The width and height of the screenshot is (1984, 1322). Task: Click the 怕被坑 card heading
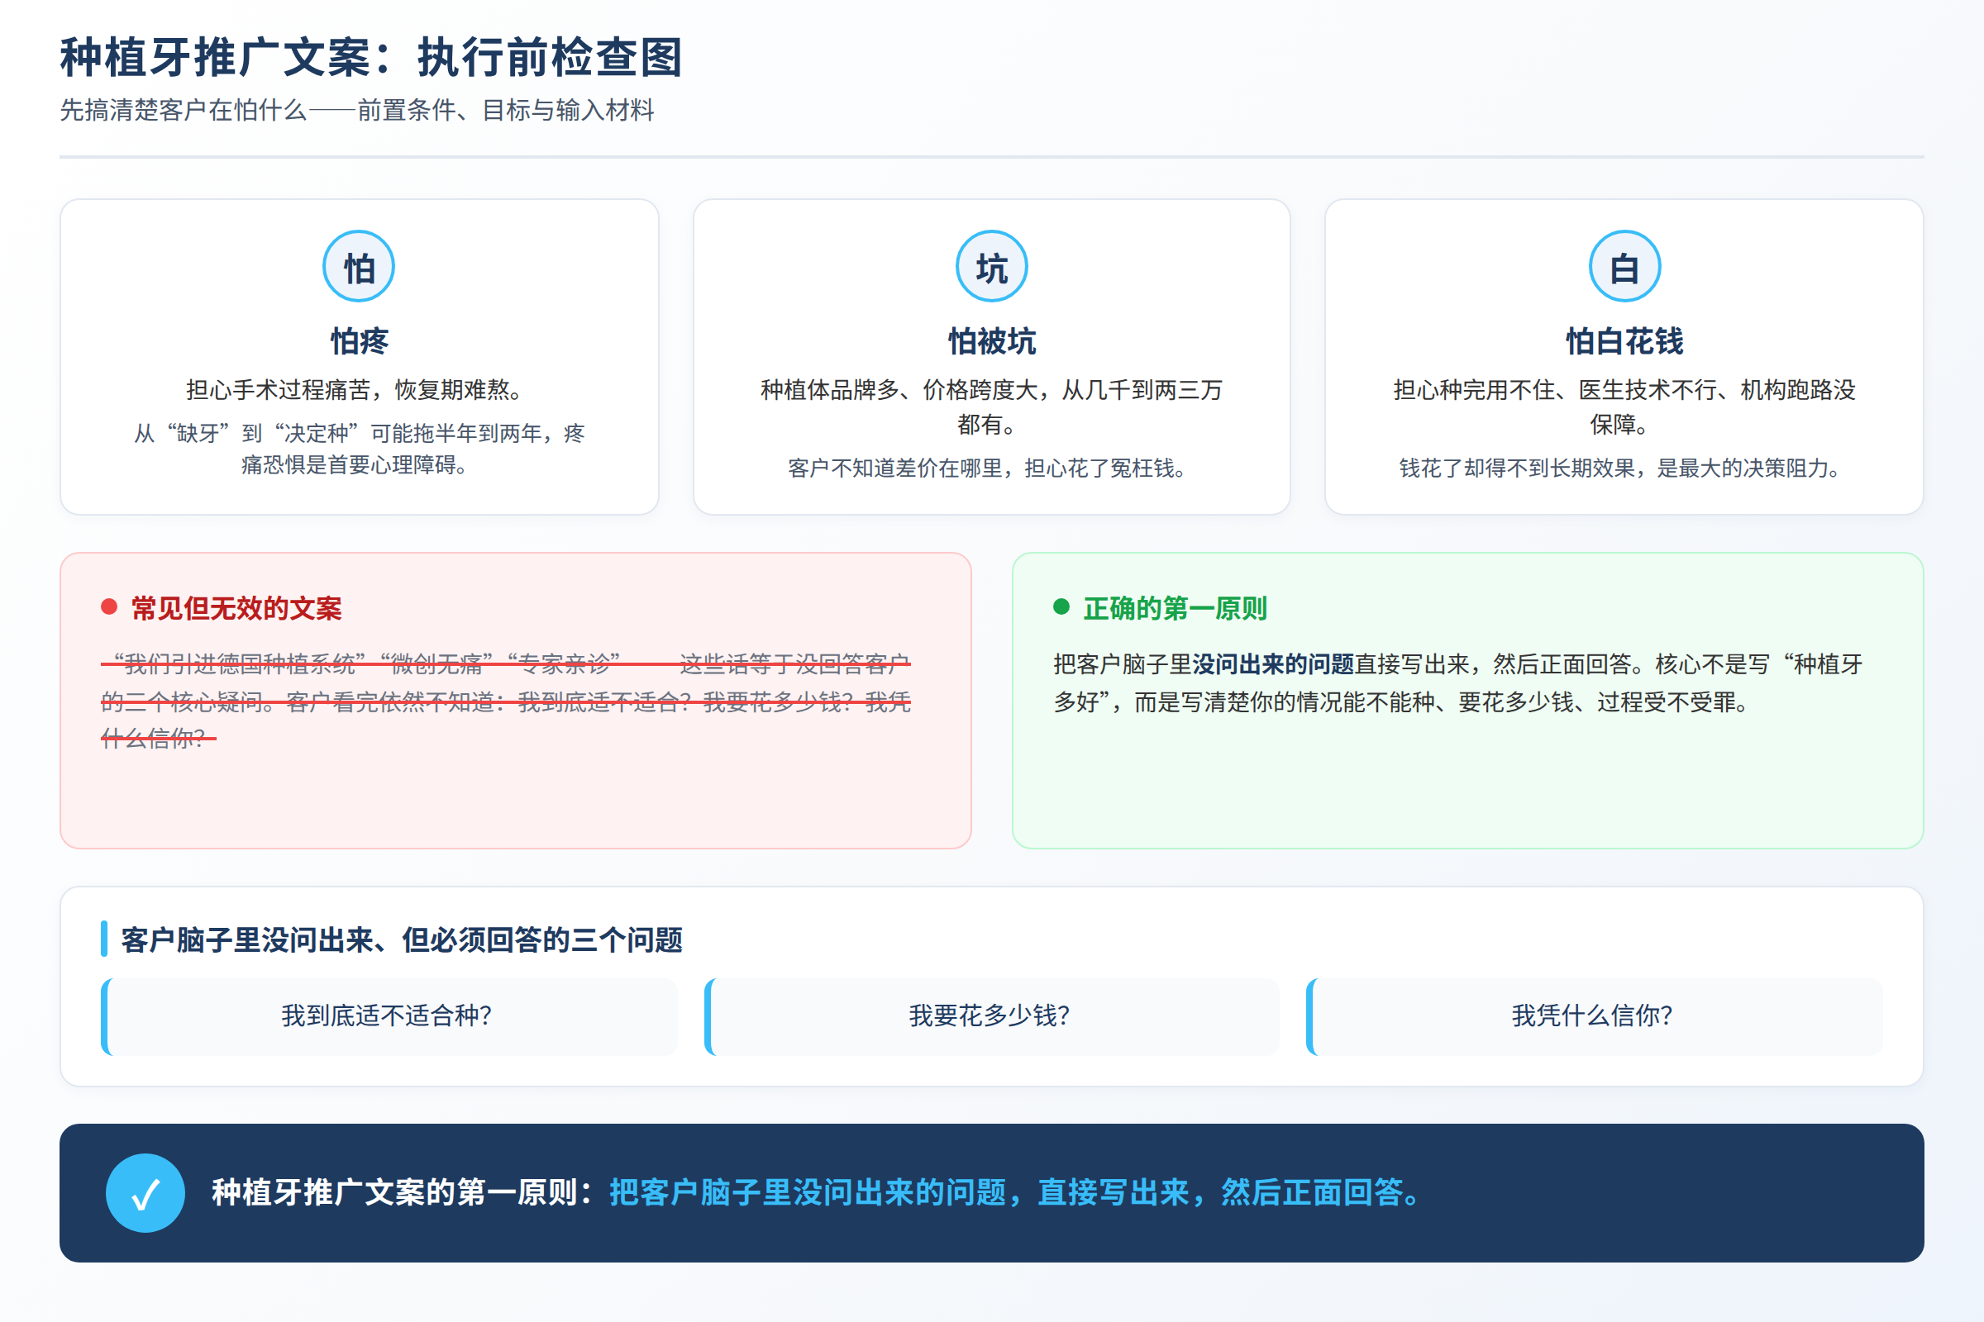pos(991,341)
